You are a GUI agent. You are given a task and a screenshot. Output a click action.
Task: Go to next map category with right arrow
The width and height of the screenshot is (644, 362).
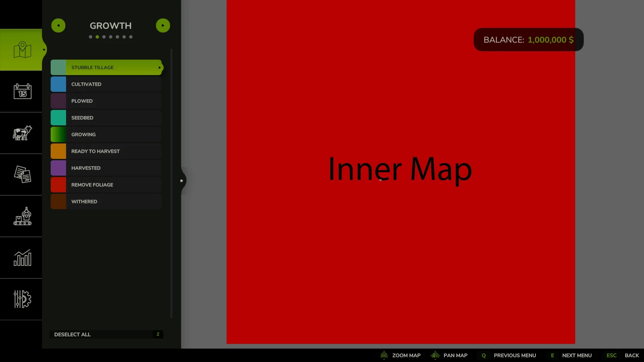point(163,25)
